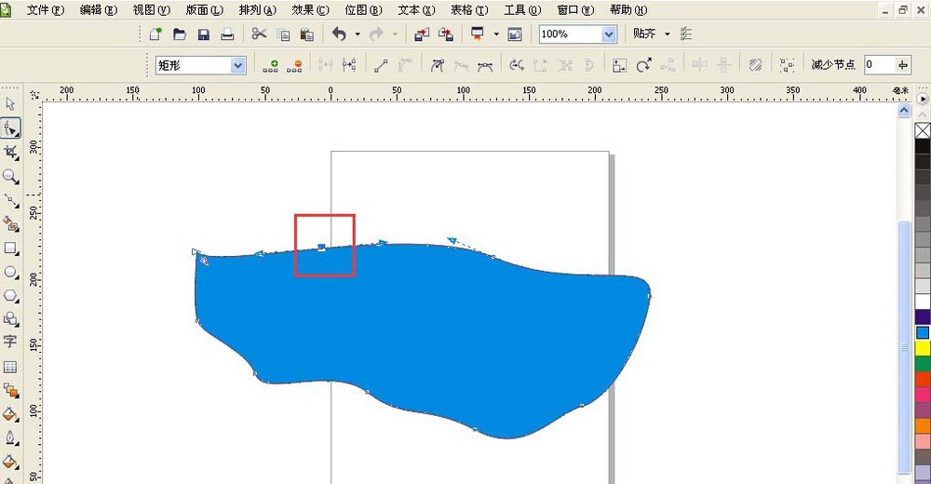Click the reduce nodes value field

(x=879, y=65)
